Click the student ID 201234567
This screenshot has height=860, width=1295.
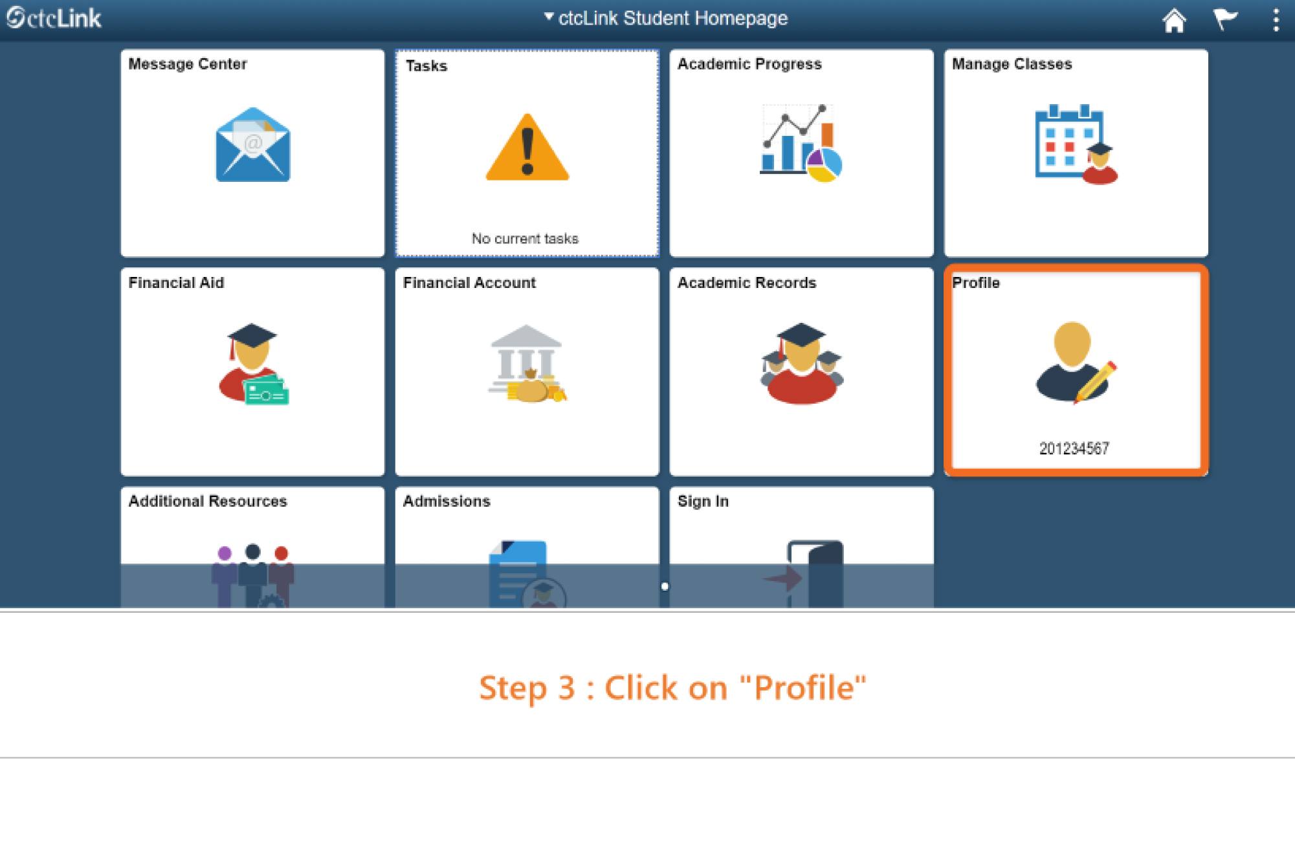pyautogui.click(x=1074, y=448)
